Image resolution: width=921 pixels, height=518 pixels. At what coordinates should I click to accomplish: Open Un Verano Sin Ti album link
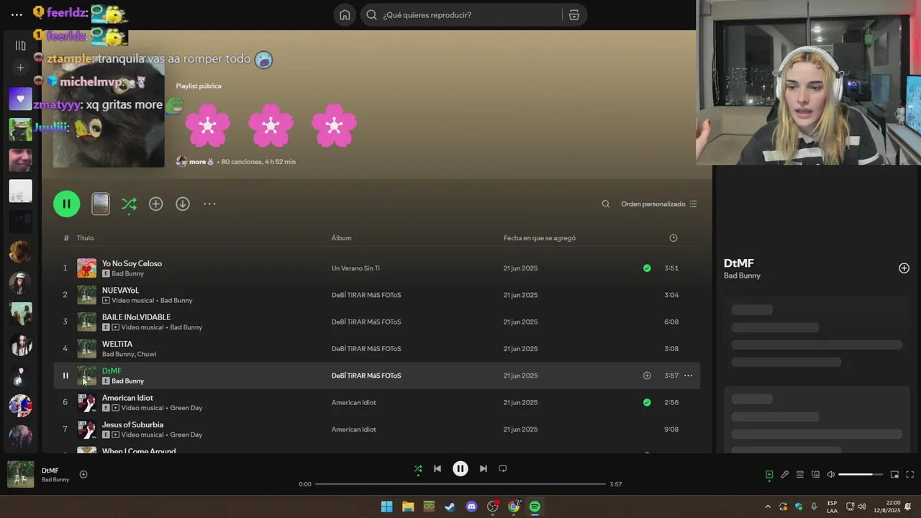pyautogui.click(x=355, y=268)
